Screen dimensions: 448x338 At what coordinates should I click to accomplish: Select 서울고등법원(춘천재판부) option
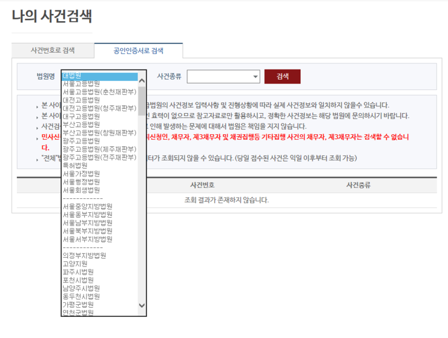[100, 92]
